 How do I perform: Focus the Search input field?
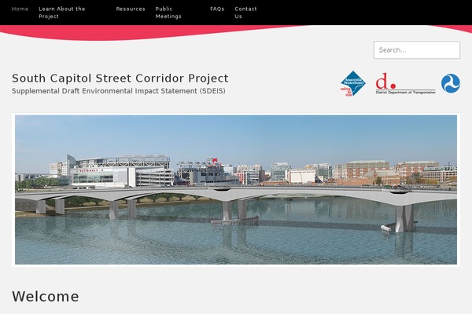tap(417, 50)
